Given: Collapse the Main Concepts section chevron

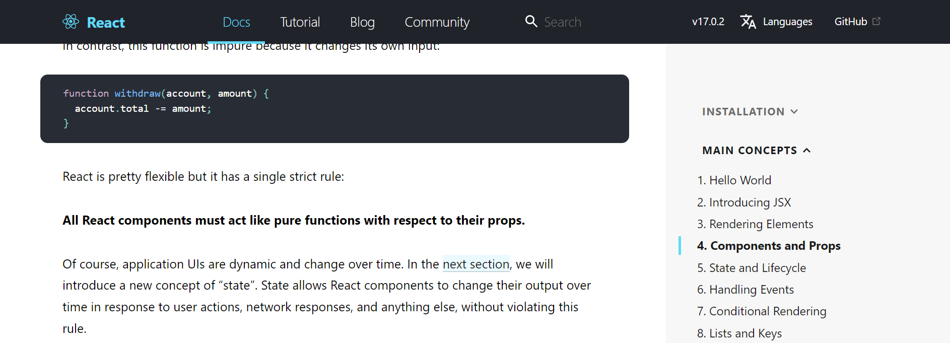Looking at the screenshot, I should click(806, 151).
